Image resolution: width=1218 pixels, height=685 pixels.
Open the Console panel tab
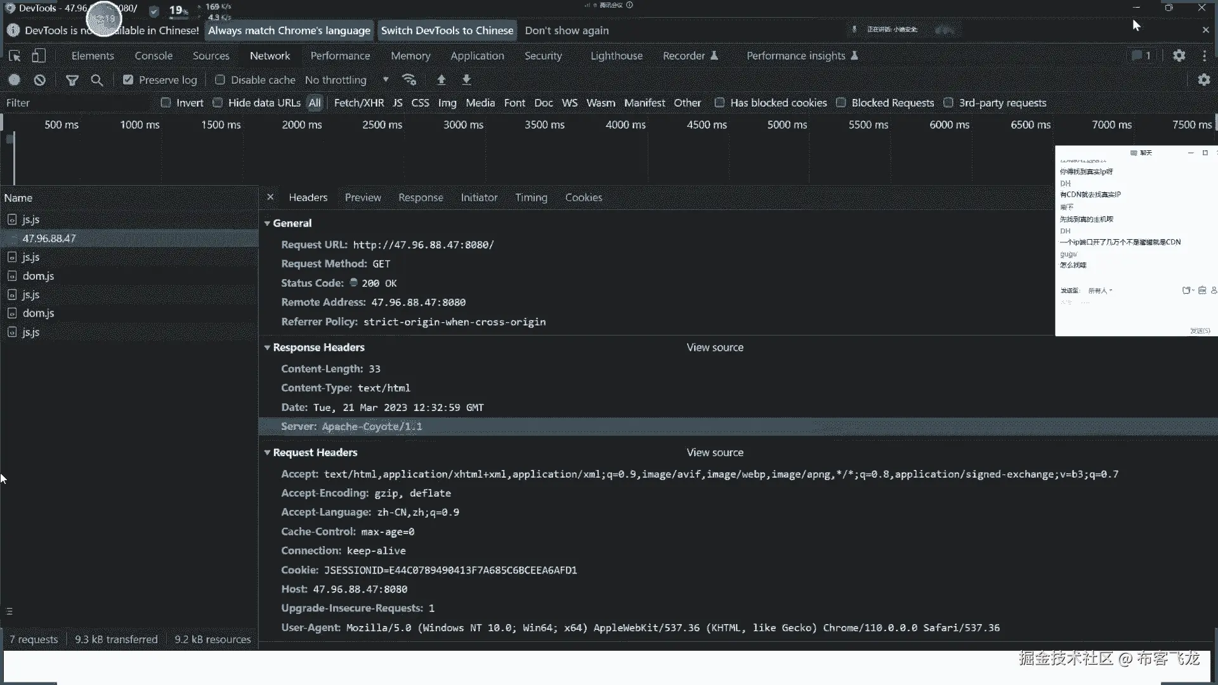153,56
